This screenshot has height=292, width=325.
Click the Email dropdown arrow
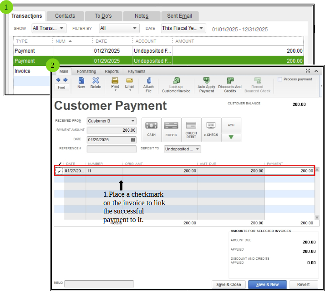130,90
